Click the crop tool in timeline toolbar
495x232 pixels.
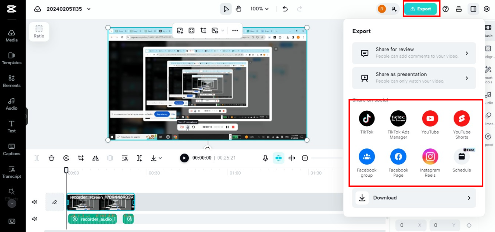point(81,158)
